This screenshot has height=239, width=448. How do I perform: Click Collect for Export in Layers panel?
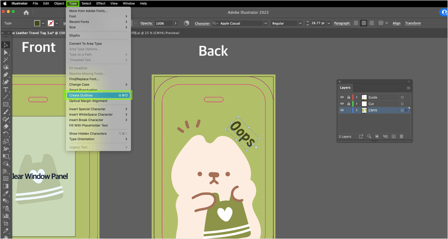click(361, 136)
